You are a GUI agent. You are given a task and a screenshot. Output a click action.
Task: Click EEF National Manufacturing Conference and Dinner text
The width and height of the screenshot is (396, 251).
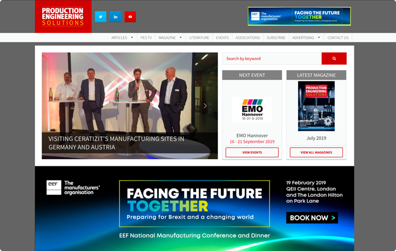point(194,235)
